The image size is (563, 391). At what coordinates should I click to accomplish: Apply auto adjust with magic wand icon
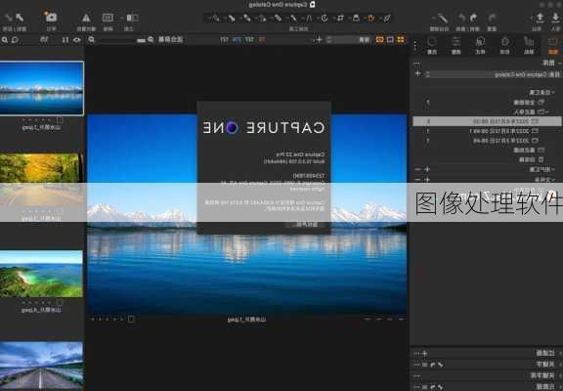[443, 18]
